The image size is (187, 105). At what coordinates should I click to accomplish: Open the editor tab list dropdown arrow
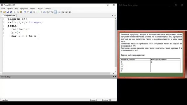click(x=113, y=15)
